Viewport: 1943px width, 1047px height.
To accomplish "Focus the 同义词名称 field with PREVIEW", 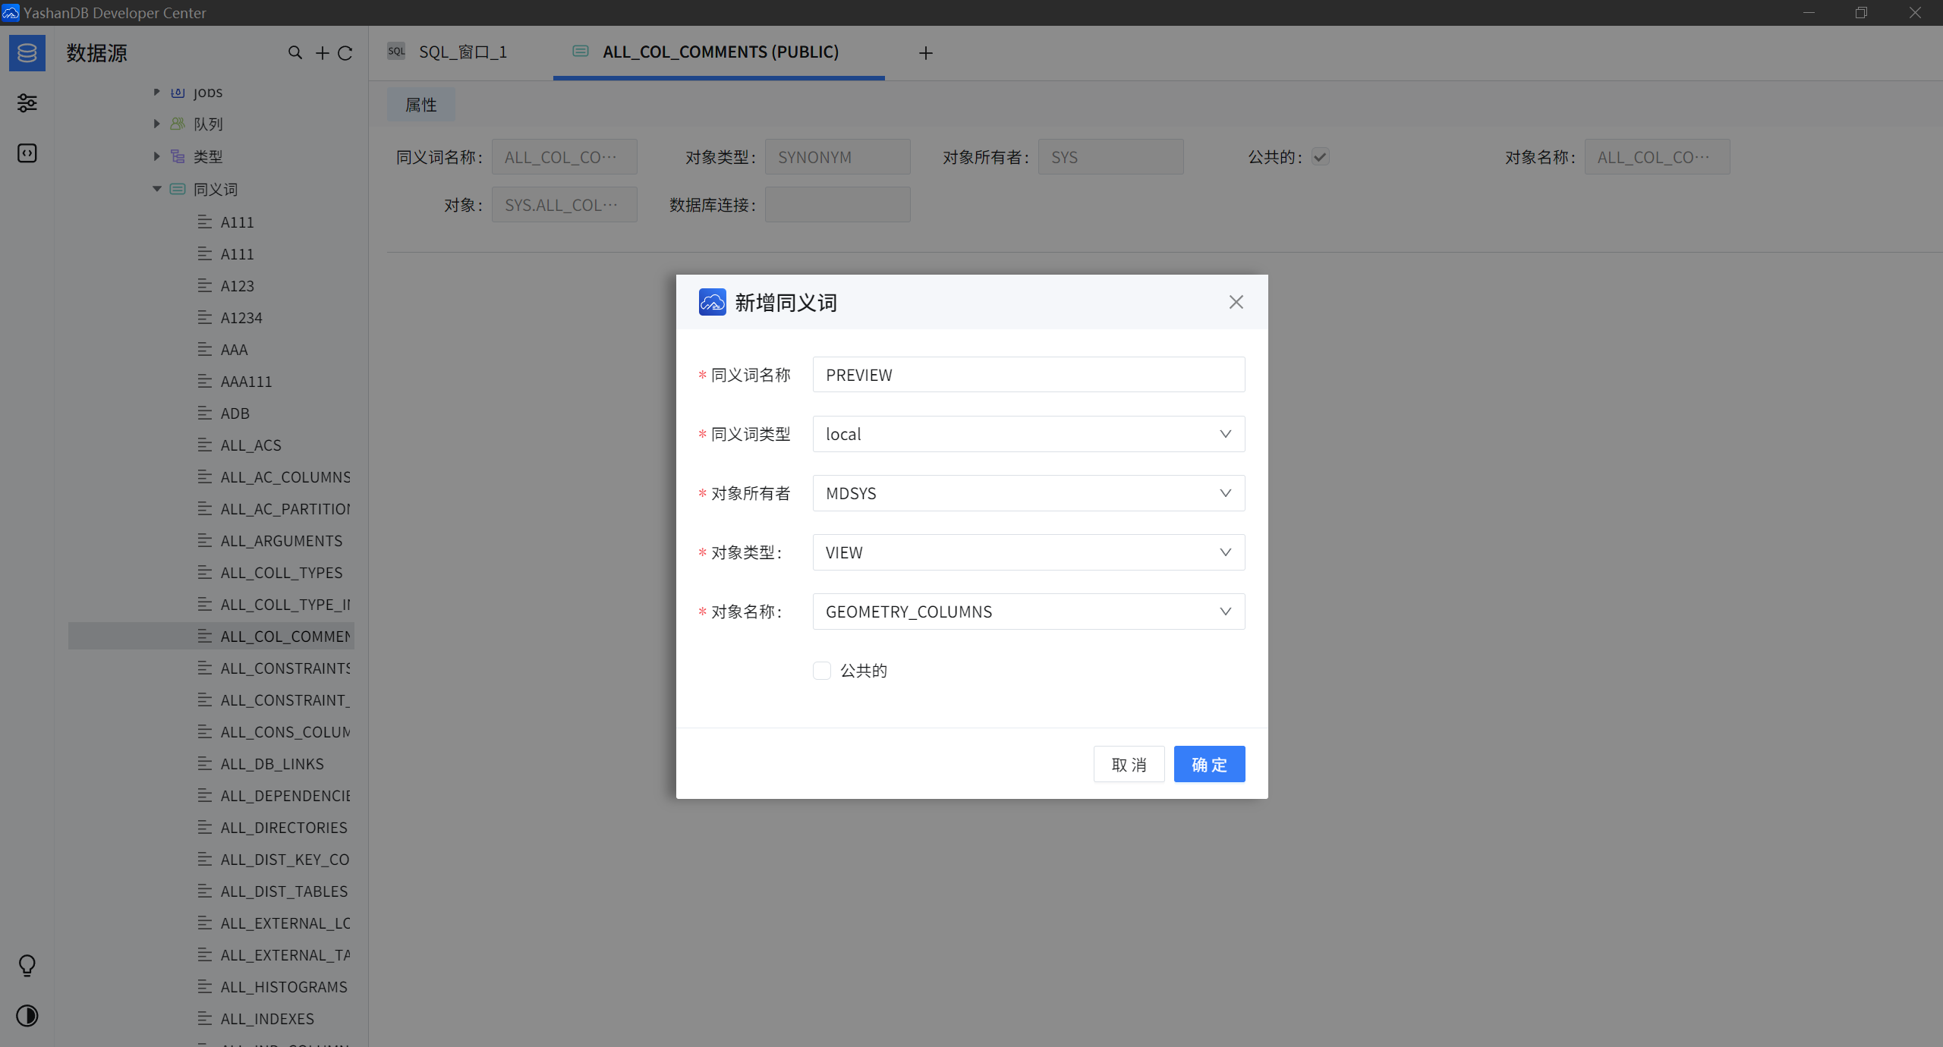I will coord(1028,375).
